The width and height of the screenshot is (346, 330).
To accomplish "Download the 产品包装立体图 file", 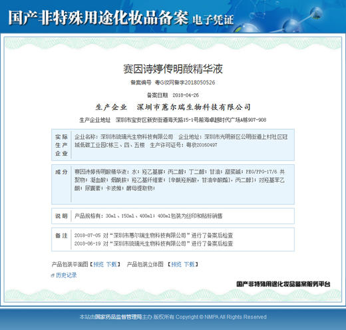I will click(x=189, y=264).
